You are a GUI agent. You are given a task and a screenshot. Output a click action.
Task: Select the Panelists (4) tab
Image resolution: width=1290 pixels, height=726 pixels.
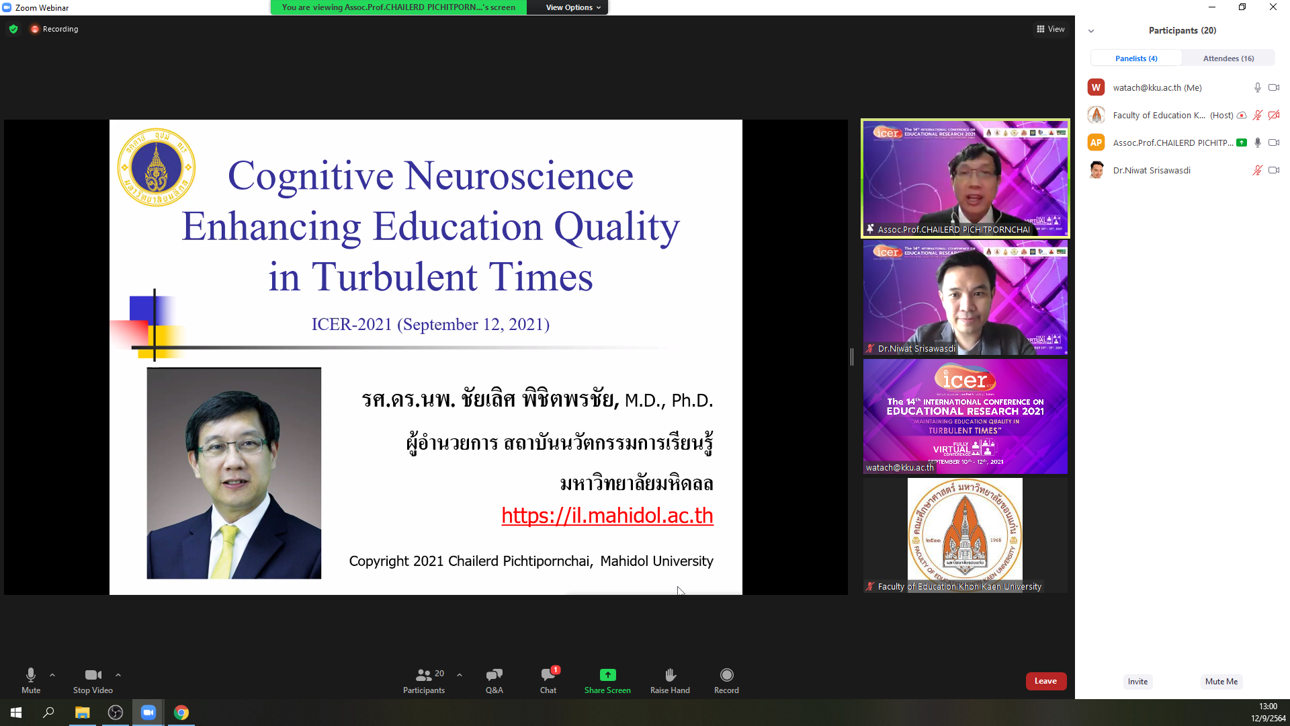click(x=1136, y=58)
